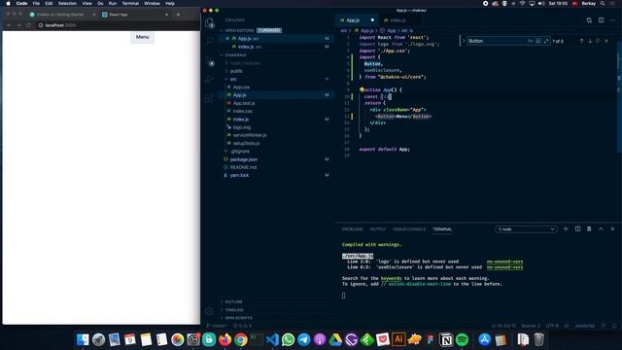Screen dimensions: 622x350
Task: Maximize terminal panel with up chevron
Action: coord(601,229)
